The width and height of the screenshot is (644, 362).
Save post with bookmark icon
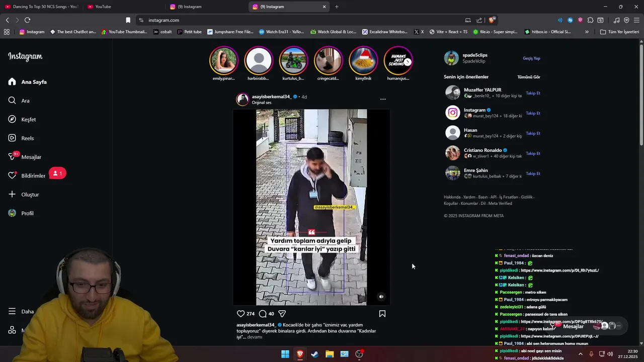coord(382,314)
